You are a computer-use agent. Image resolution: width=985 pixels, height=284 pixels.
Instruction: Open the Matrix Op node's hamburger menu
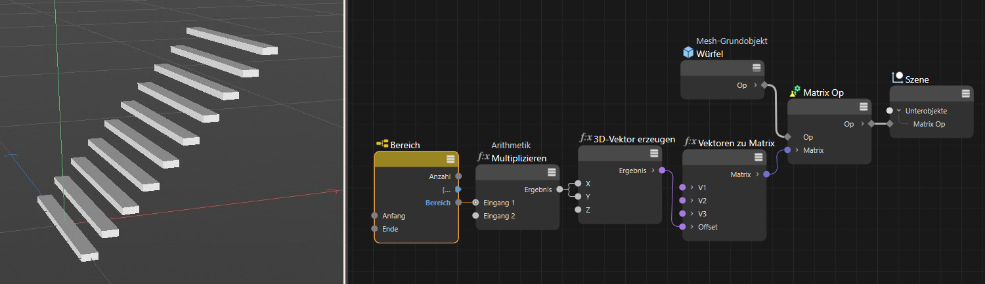coord(863,107)
